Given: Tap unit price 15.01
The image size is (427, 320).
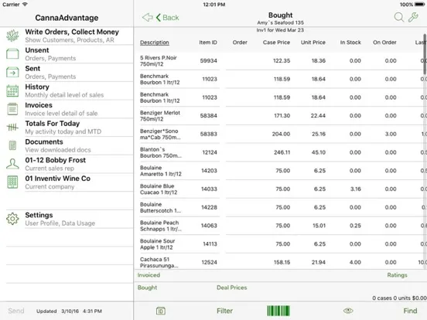Looking at the screenshot, I should pos(319,226).
